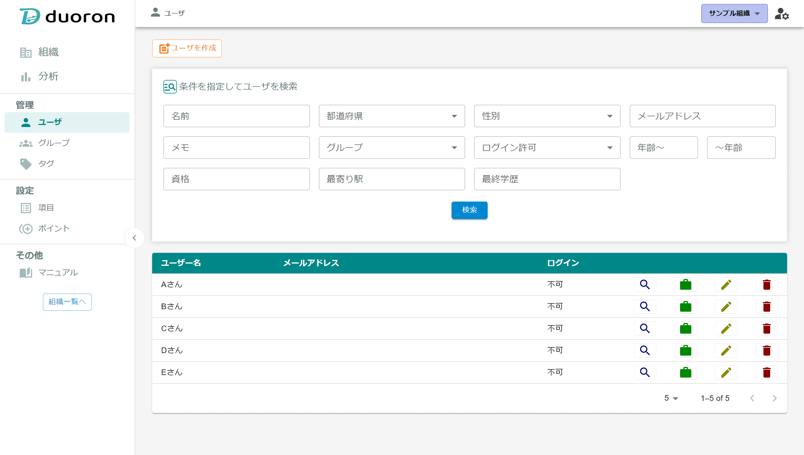Click the briefcase icon for Cさん
The image size is (804, 455).
click(685, 328)
